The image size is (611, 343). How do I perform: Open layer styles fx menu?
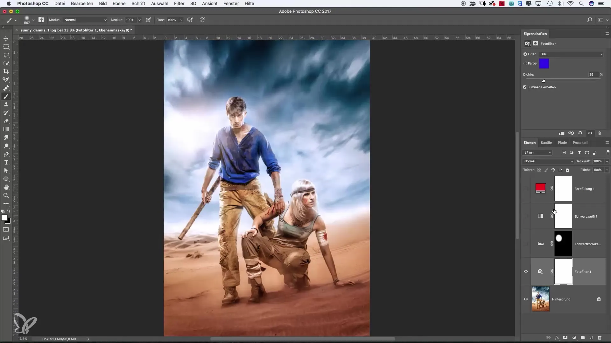pos(557,338)
